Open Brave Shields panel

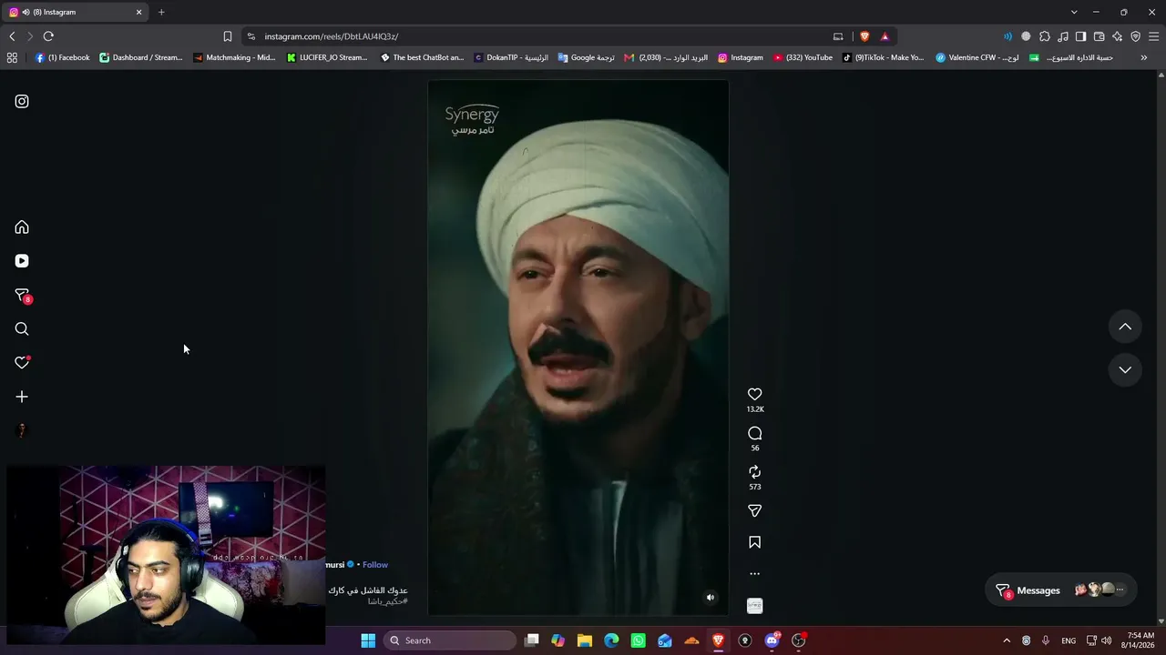(x=864, y=36)
